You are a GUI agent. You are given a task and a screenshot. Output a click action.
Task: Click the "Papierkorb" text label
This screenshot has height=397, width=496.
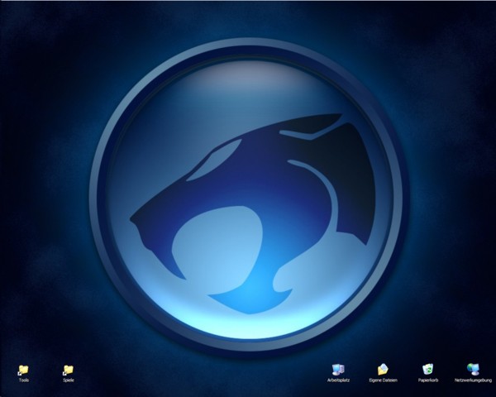coord(427,380)
